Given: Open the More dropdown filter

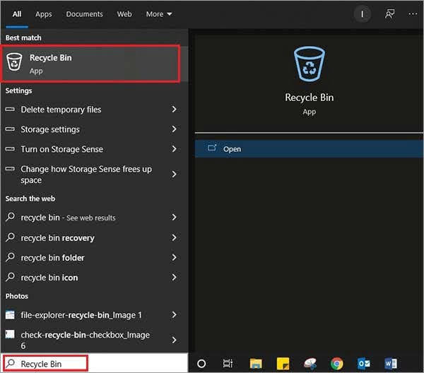Looking at the screenshot, I should click(x=159, y=14).
